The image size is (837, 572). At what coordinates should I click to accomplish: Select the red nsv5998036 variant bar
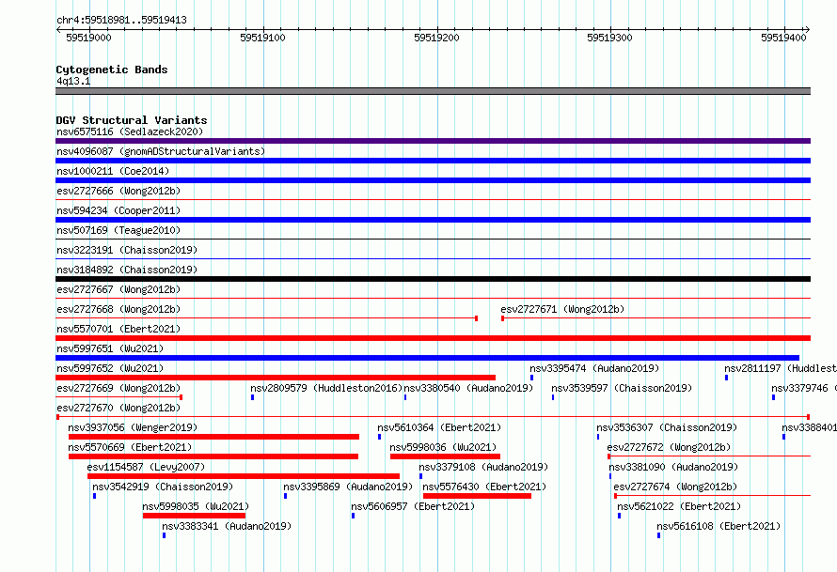[445, 456]
